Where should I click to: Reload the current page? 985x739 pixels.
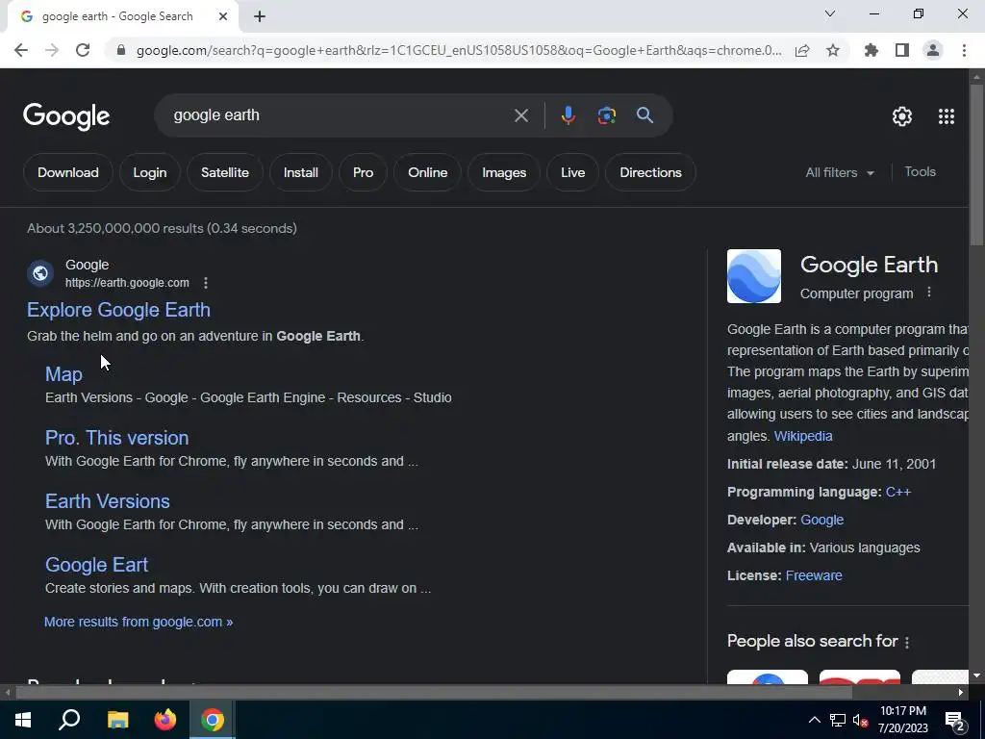pyautogui.click(x=83, y=50)
